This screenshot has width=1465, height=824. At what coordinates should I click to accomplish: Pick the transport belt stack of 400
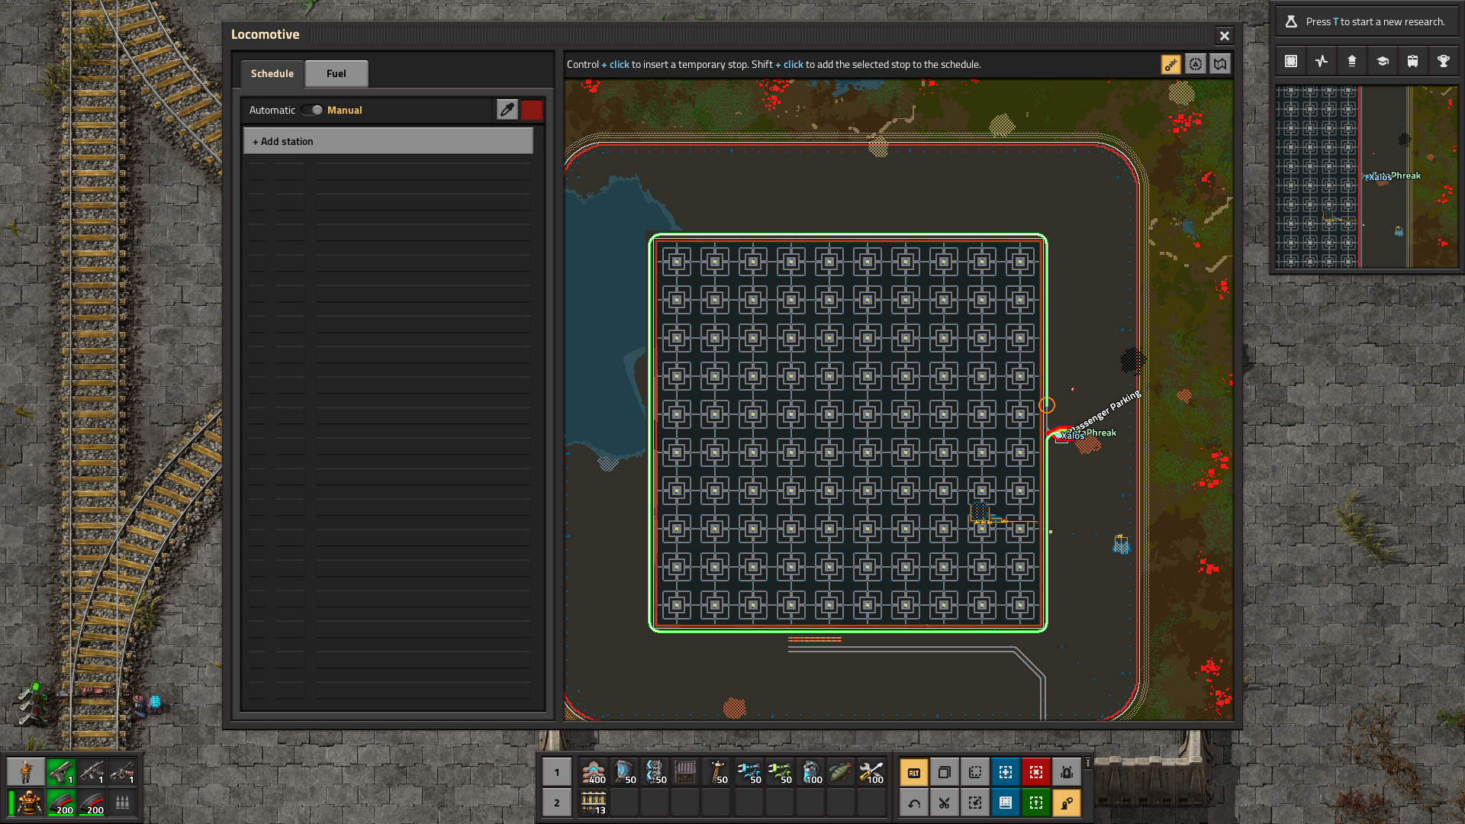594,772
